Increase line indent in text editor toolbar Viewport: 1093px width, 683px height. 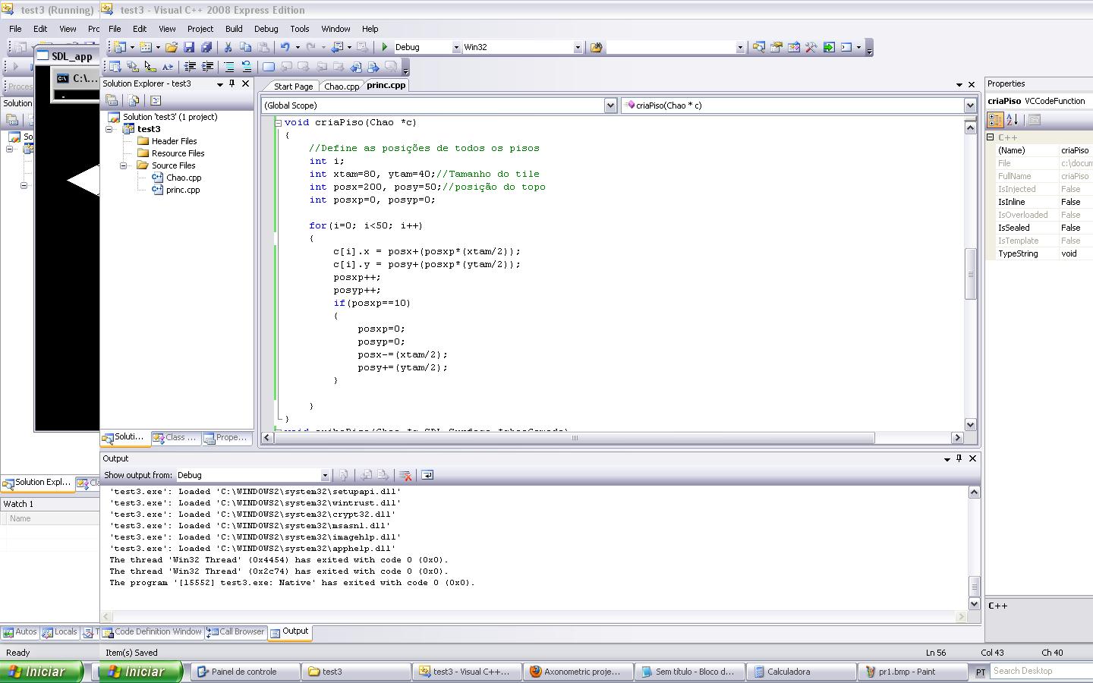point(207,67)
